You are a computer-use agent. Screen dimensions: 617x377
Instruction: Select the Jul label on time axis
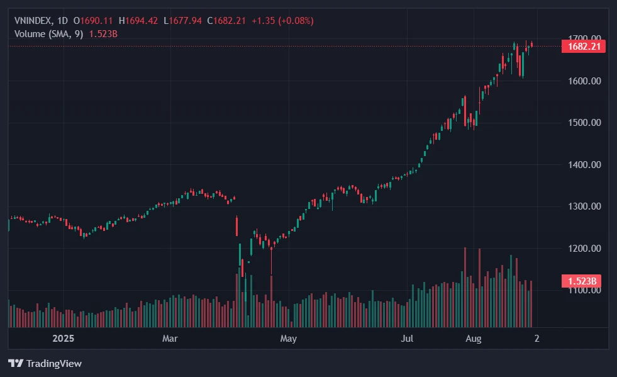point(407,339)
